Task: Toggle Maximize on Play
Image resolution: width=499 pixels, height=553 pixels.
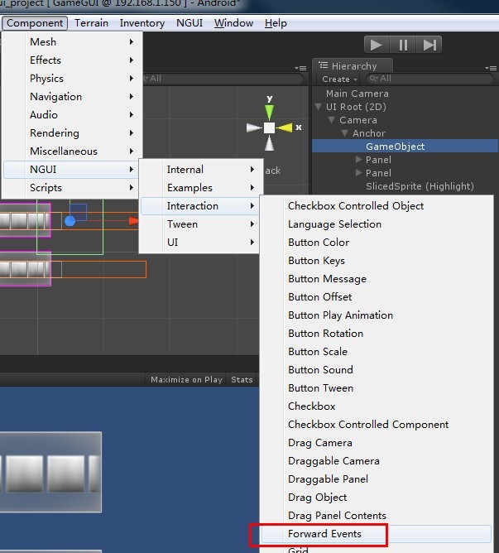Action: (x=186, y=380)
